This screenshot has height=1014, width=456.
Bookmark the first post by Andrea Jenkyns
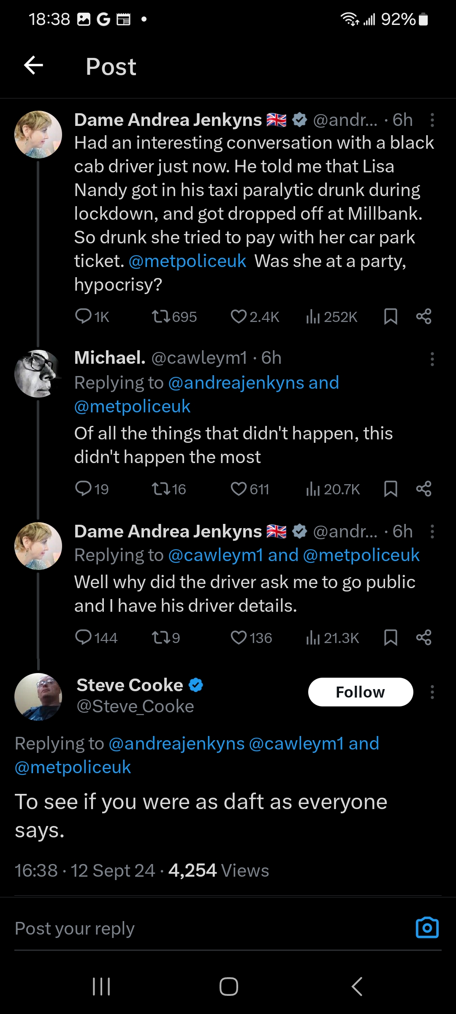(x=391, y=316)
